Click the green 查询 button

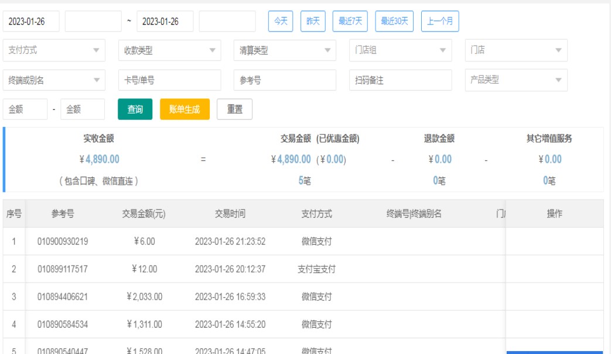(x=135, y=109)
